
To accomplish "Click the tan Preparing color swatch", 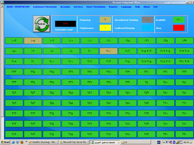I will tap(105, 20).
